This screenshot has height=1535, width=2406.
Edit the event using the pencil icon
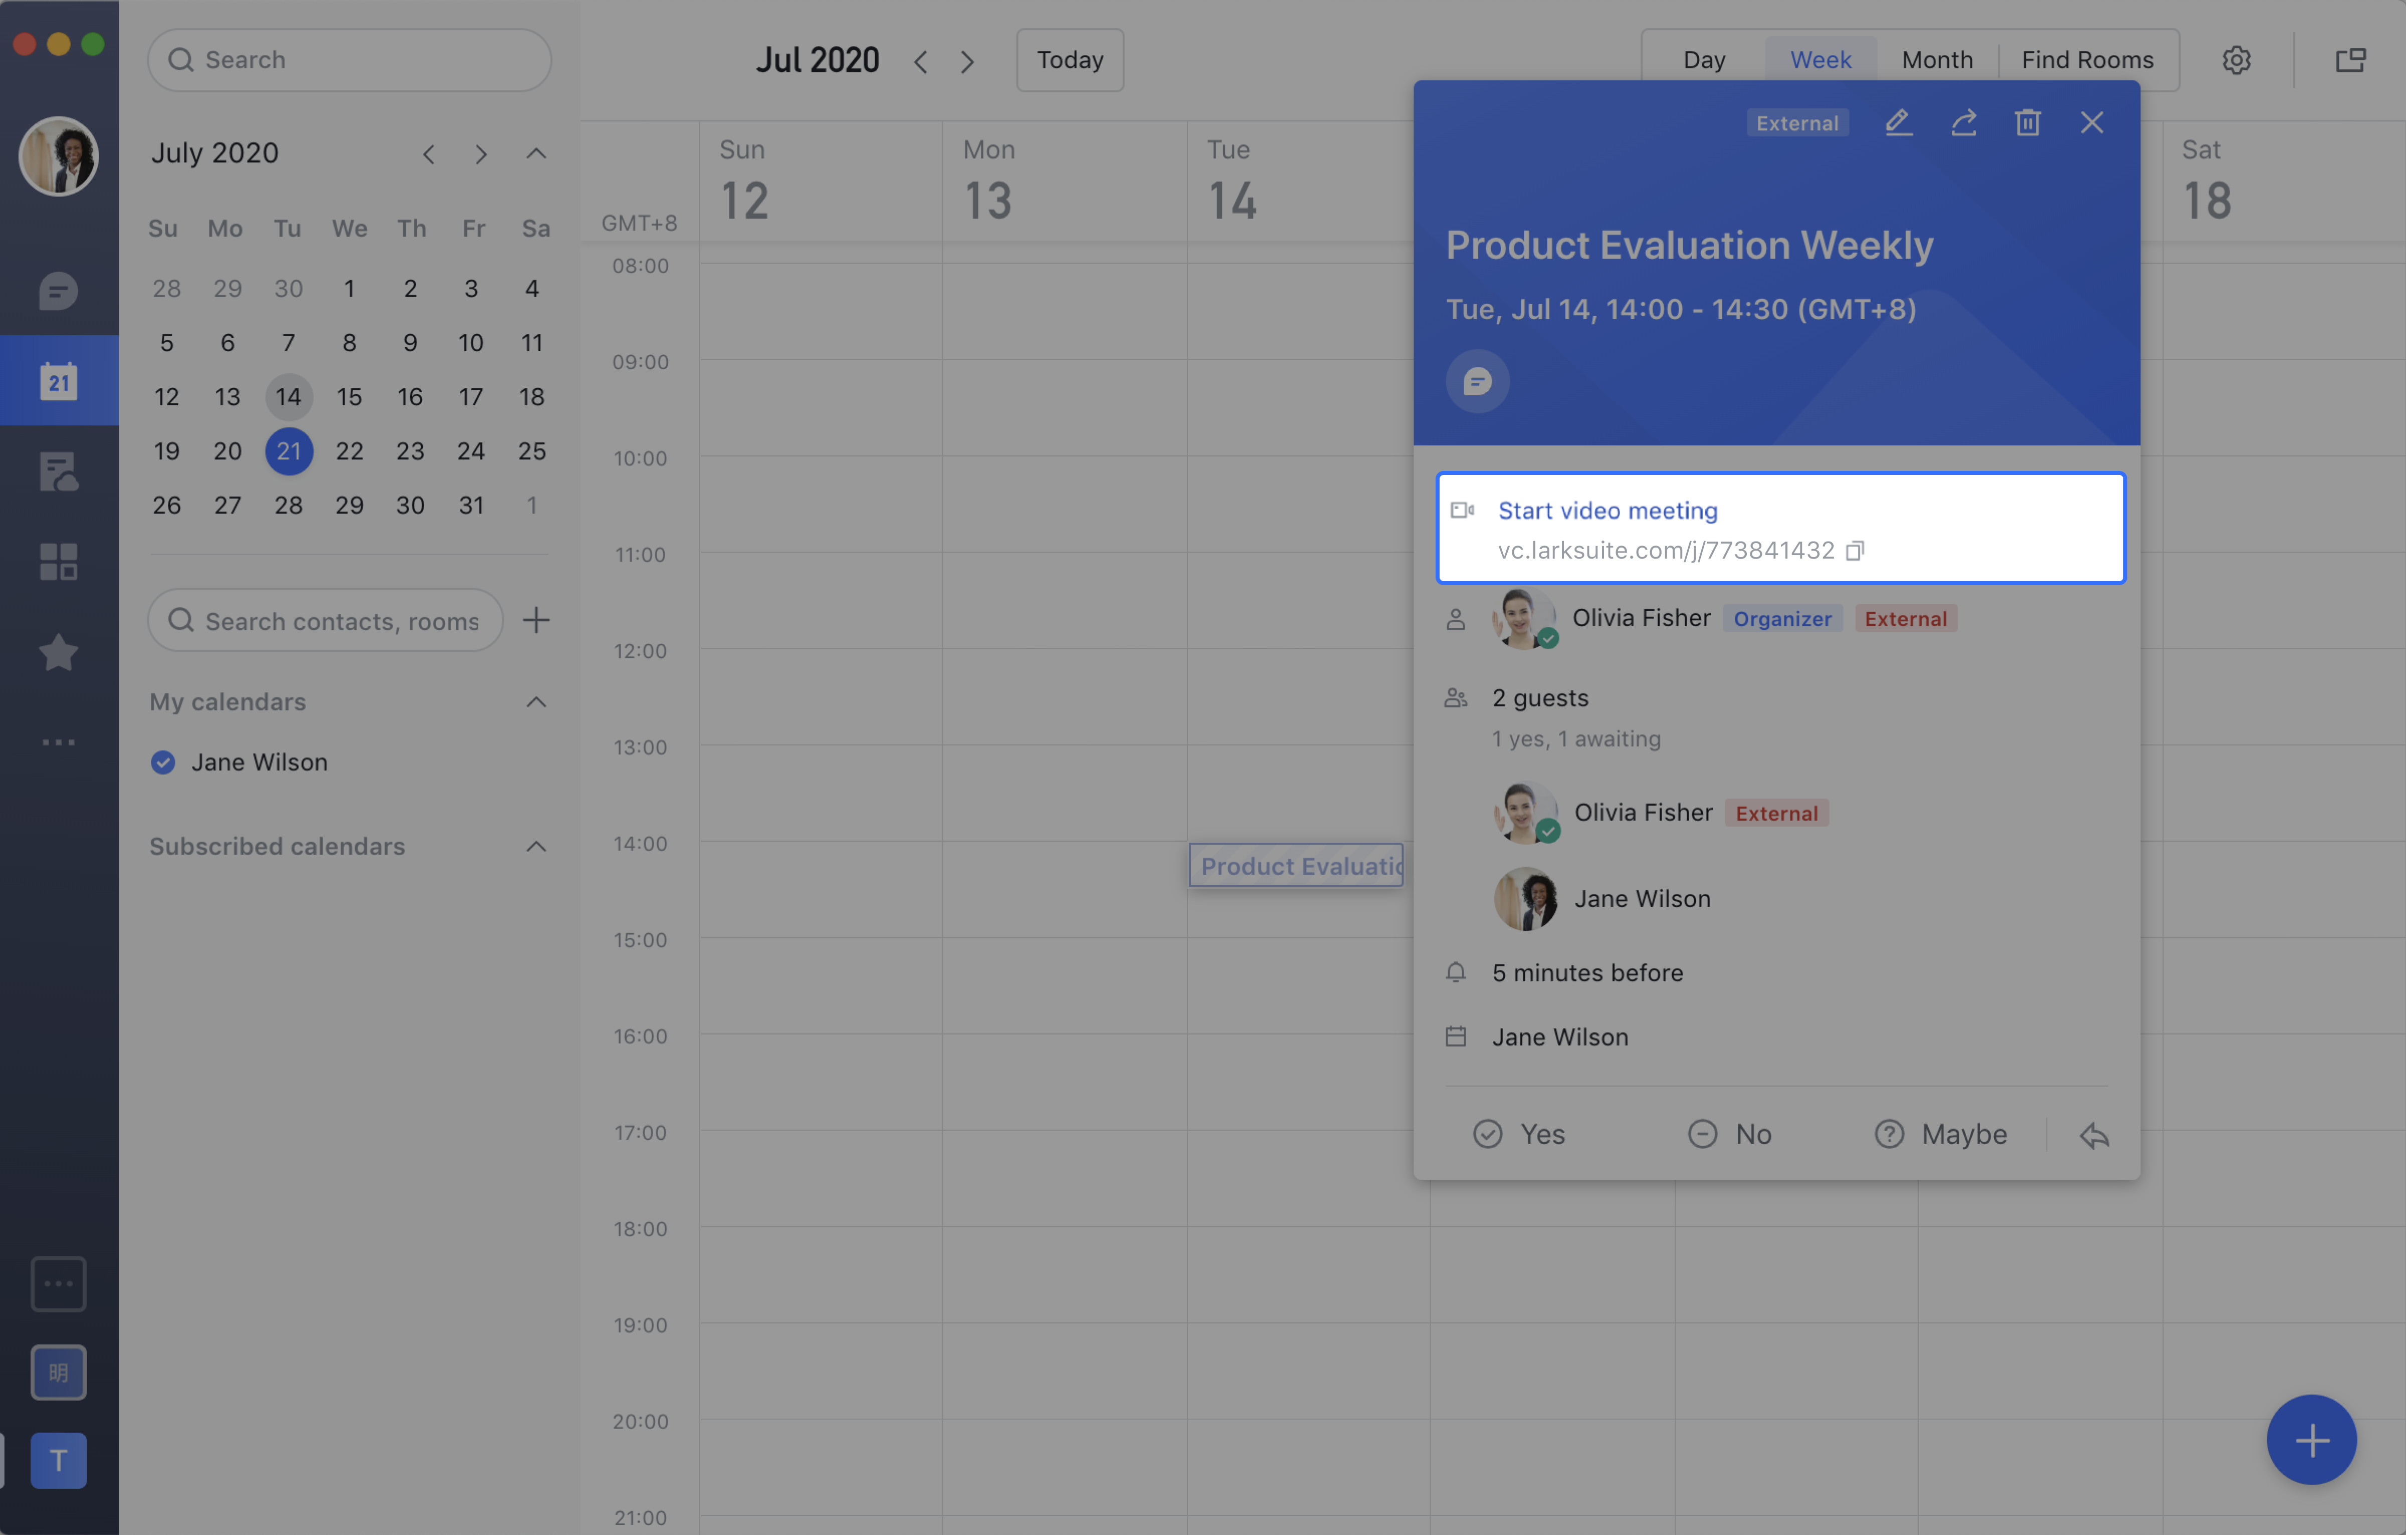(x=1897, y=122)
